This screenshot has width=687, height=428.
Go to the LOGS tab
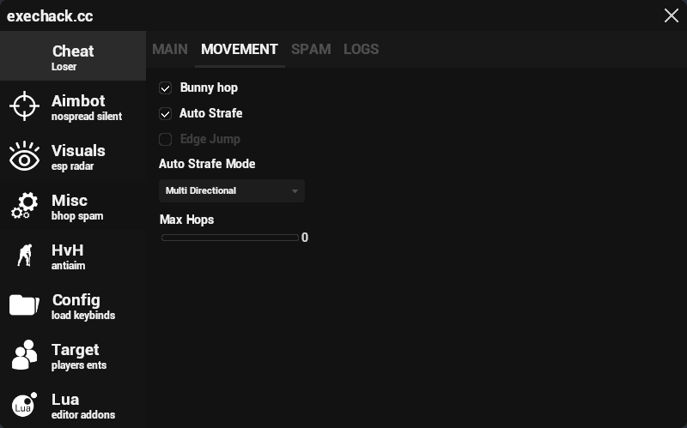(361, 50)
